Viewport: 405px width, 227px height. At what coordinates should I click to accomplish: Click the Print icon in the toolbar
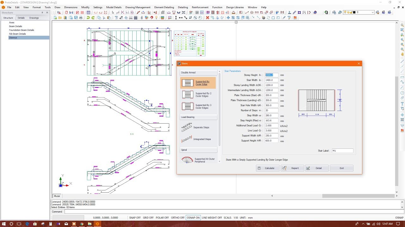(x=81, y=18)
